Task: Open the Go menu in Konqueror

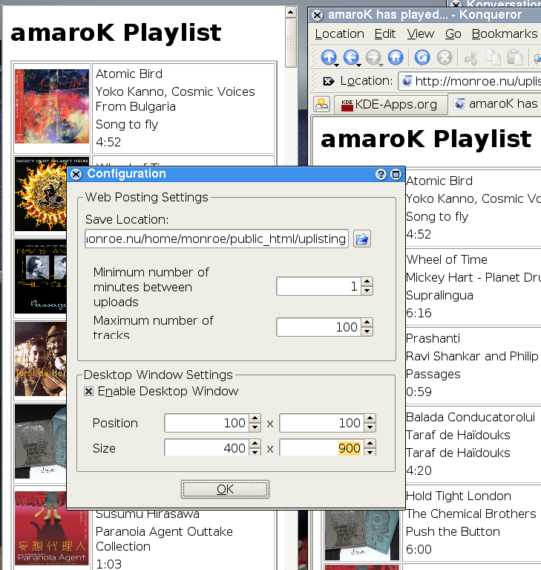Action: click(453, 33)
